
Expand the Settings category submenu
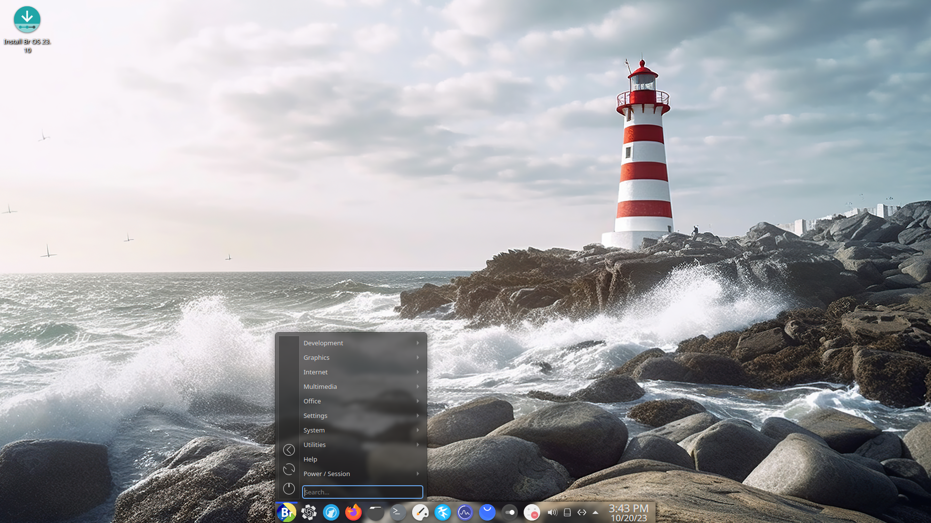[x=363, y=415]
